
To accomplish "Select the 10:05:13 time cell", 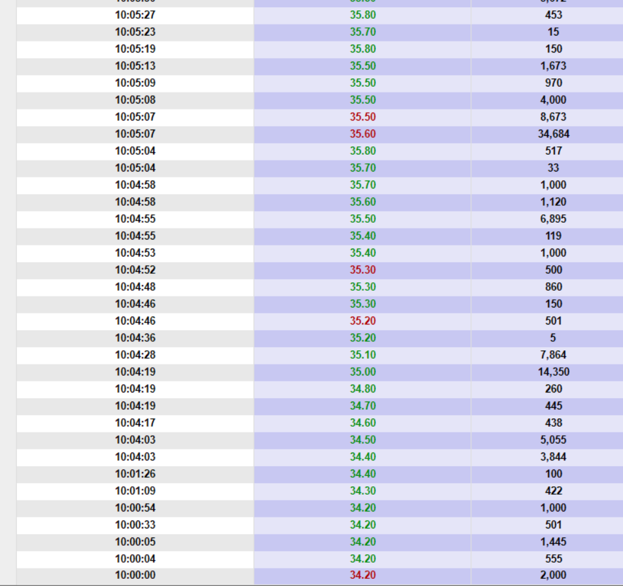I will click(135, 66).
